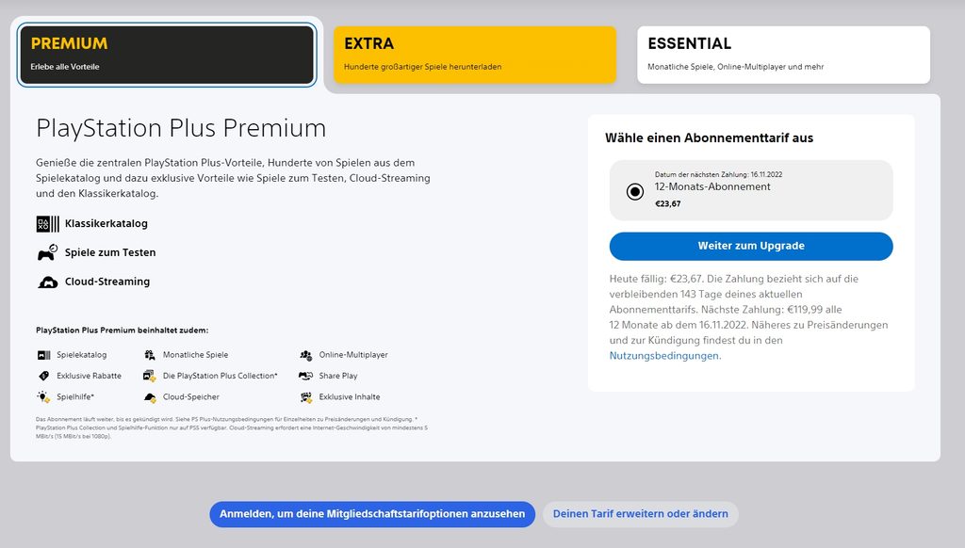Select the ESSENTIAL plan tab
965x548 pixels.
click(783, 55)
